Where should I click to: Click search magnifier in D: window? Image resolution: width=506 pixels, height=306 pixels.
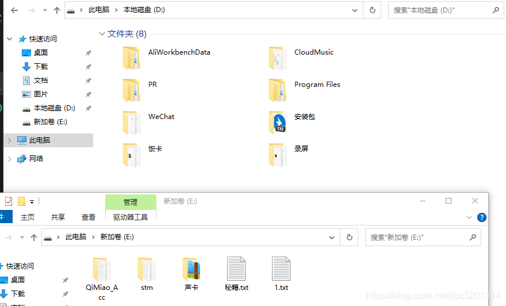point(496,10)
